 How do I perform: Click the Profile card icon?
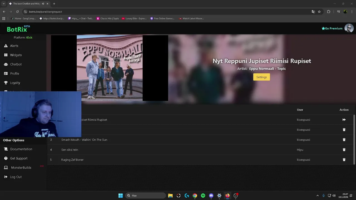click(6, 74)
